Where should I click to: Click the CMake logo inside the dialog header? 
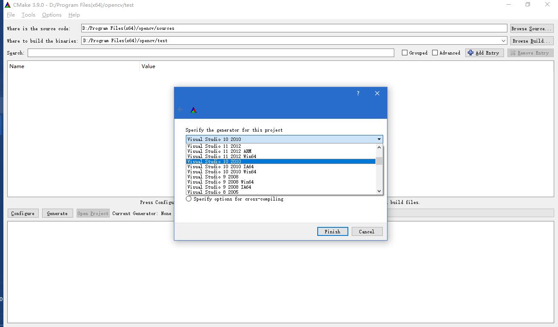194,110
